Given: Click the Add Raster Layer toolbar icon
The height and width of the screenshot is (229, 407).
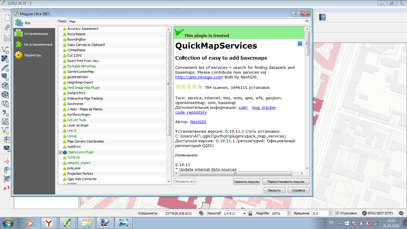Looking at the screenshot, I should (x=5, y=58).
